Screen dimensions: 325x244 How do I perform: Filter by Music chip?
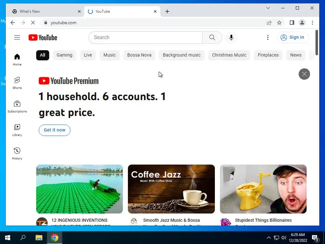click(109, 55)
